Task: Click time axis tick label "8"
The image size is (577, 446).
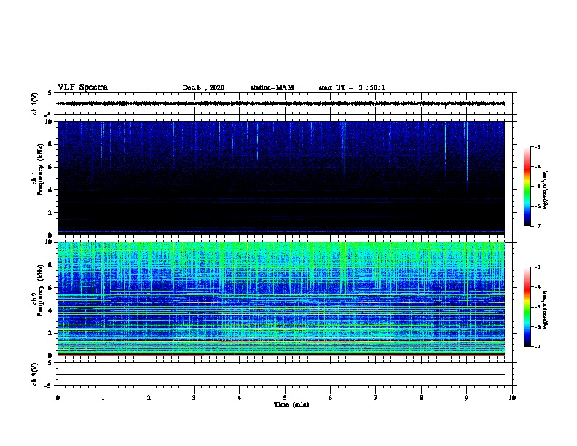Action: (421, 398)
